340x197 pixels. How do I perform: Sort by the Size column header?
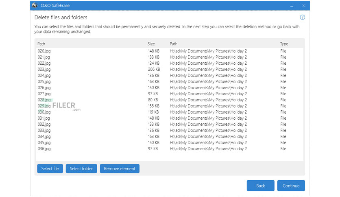point(151,44)
